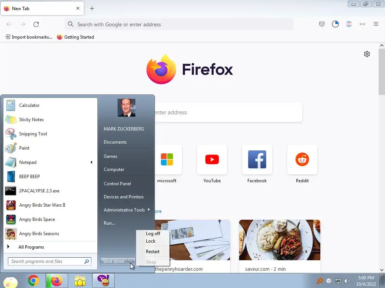385x288 pixels.
Task: Open the Reddit shortcut tile
Action: click(302, 160)
